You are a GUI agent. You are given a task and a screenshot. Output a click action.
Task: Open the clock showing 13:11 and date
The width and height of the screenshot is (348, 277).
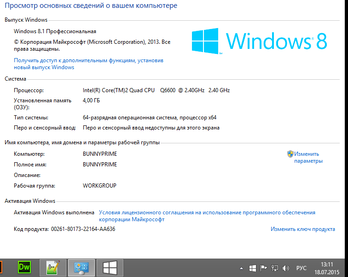(x=326, y=268)
